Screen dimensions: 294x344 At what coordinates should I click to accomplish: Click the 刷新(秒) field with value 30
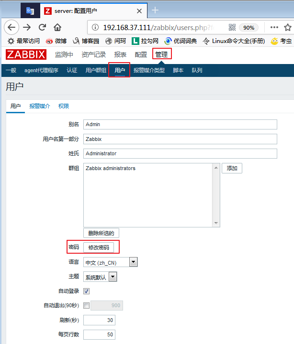click(99, 320)
